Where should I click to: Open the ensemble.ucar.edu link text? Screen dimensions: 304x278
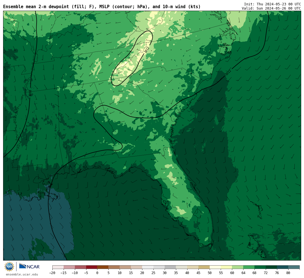tap(22, 274)
